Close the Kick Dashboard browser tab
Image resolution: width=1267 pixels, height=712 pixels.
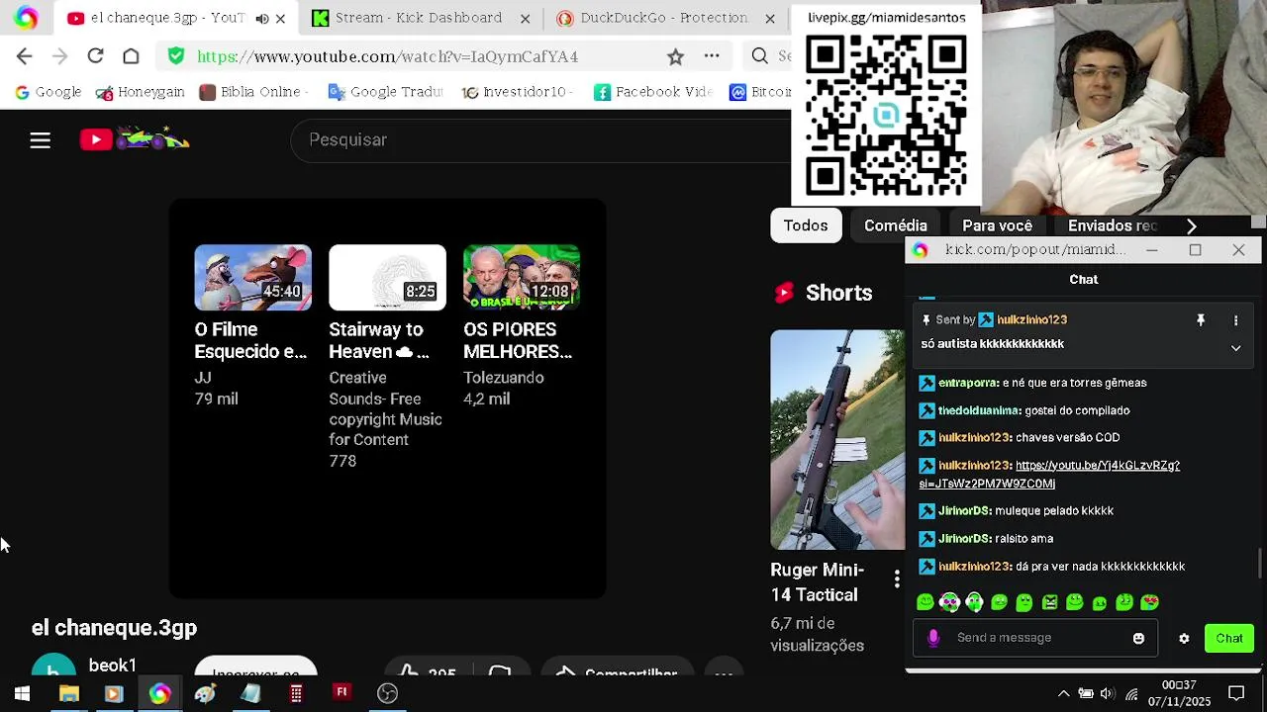525,18
